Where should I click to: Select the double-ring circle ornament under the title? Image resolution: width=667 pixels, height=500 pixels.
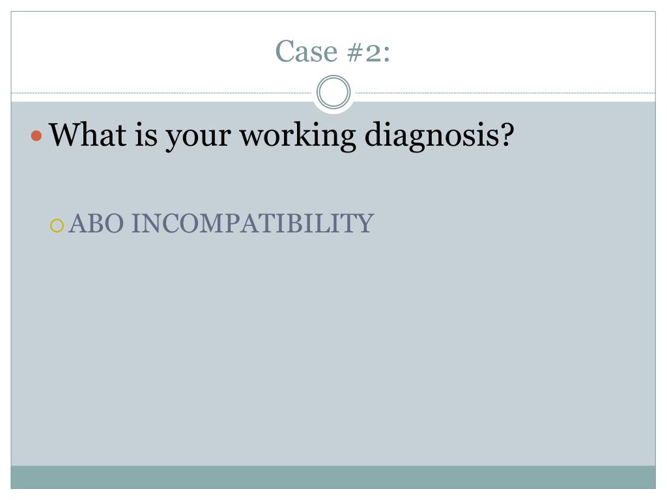(333, 92)
